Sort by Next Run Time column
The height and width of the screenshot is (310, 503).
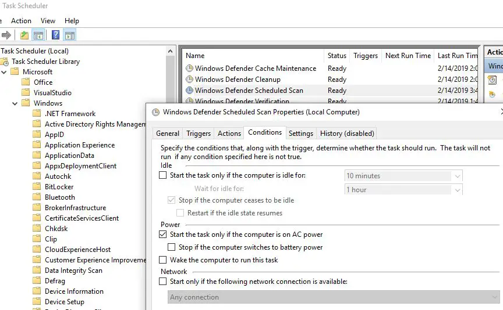click(x=408, y=56)
